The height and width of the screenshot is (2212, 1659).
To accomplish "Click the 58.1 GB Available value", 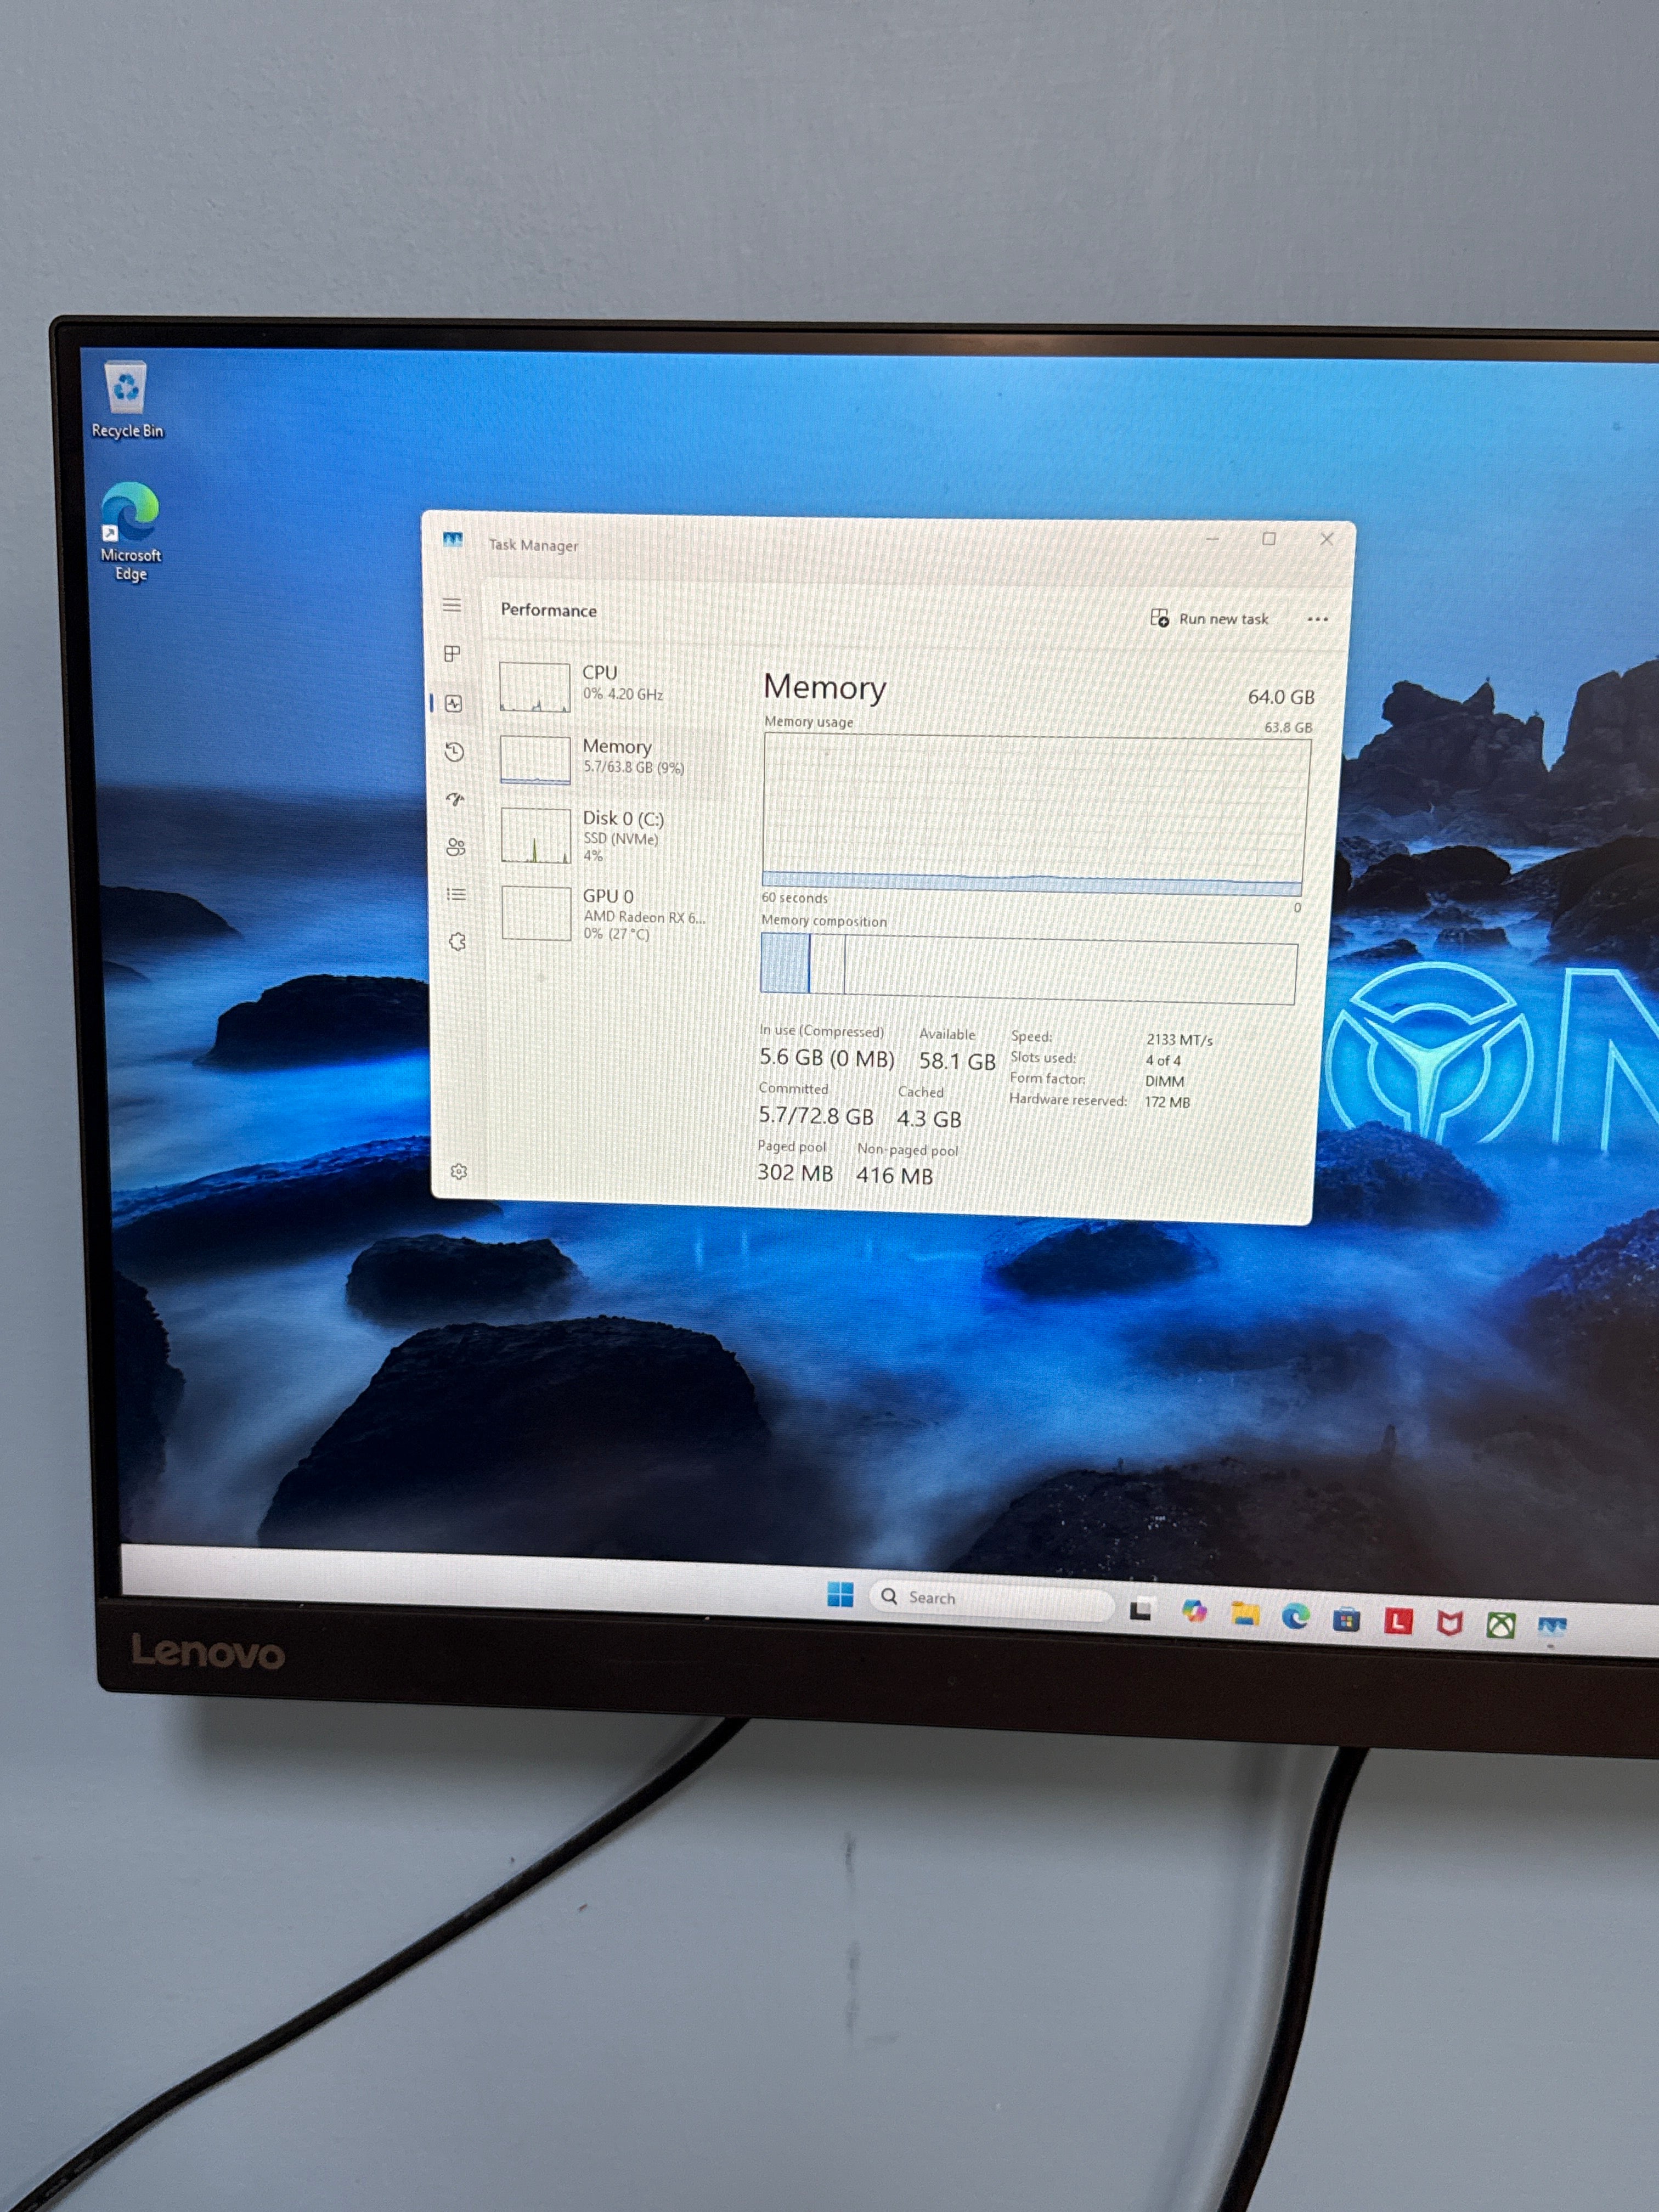I will click(957, 1061).
